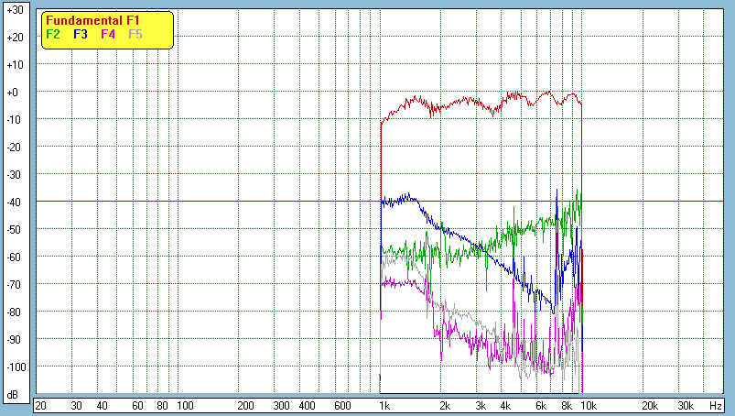Screen dimensions: 735x416
Task: Click the 200 frequency axis label
Action: pos(245,405)
